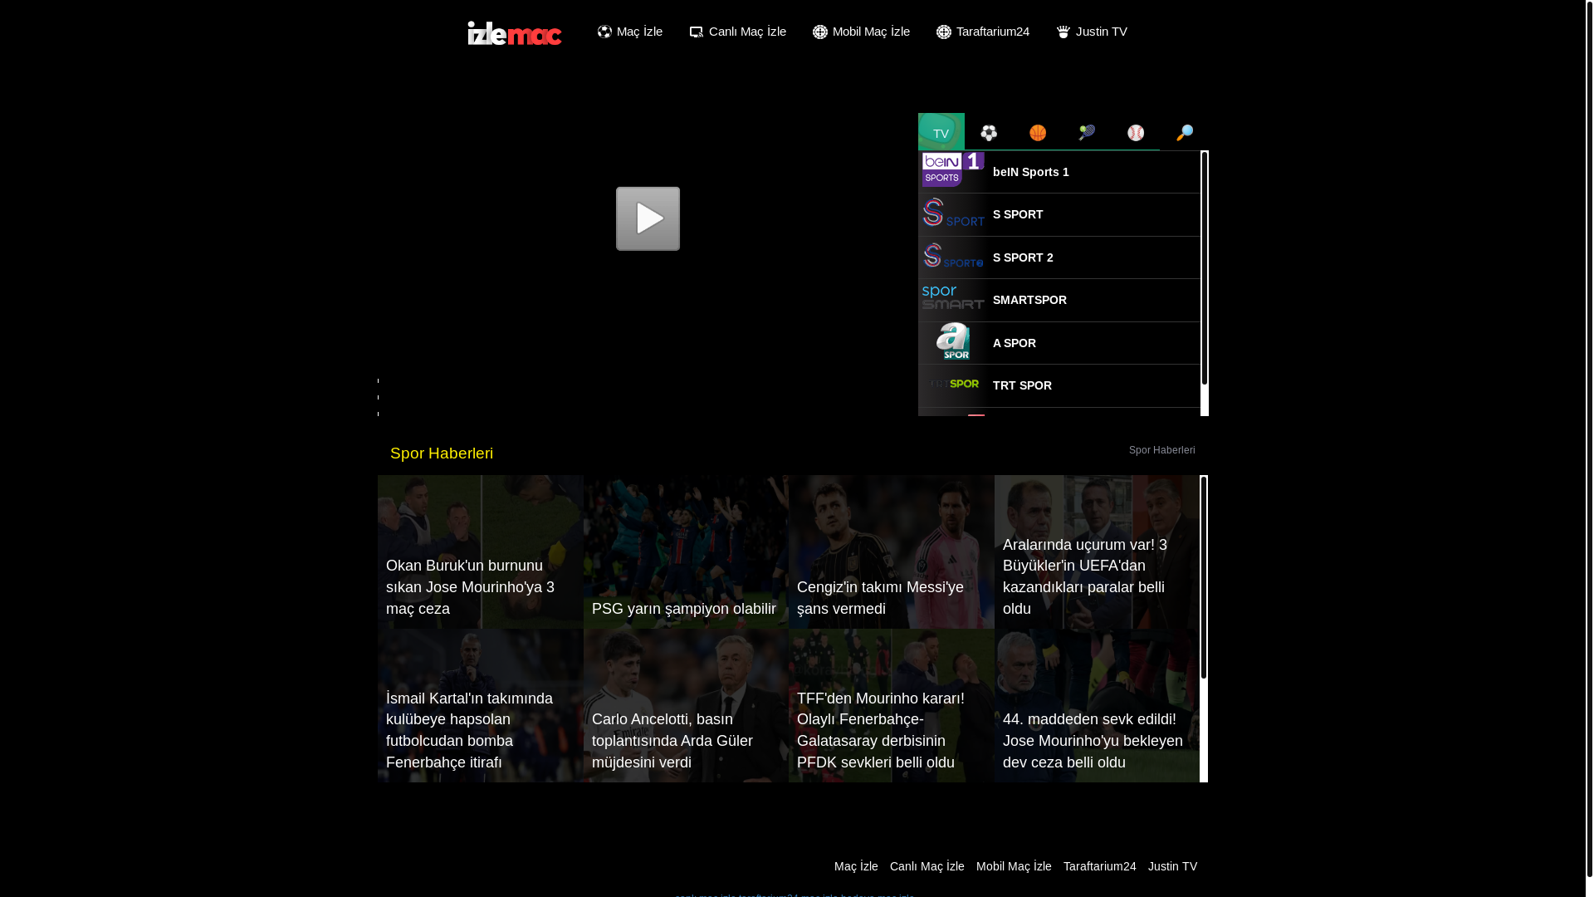Viewport: 1594px width, 897px height.
Task: Open Cengiz'in takımı Messi'ye news card
Action: 892,551
